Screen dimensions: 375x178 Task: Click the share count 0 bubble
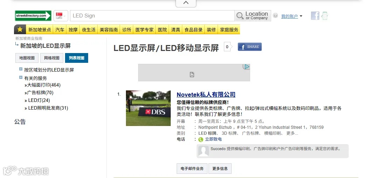coord(228,47)
